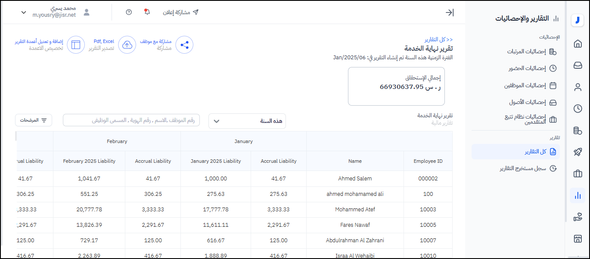Open the المرشحات filters button

pyautogui.click(x=34, y=120)
